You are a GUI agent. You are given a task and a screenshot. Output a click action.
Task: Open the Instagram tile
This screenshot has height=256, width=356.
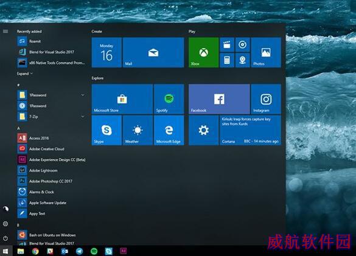pos(266,99)
